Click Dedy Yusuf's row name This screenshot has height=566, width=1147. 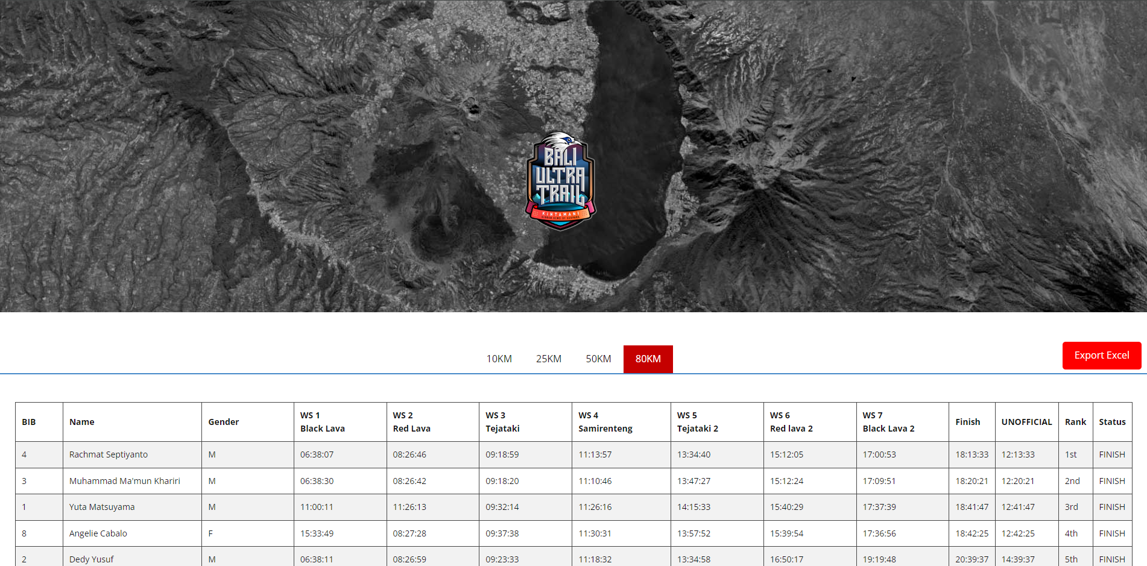pyautogui.click(x=92, y=559)
